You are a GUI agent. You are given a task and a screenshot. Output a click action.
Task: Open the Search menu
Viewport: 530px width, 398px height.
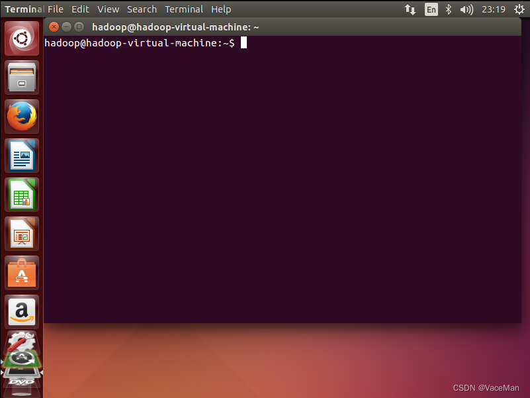click(142, 9)
